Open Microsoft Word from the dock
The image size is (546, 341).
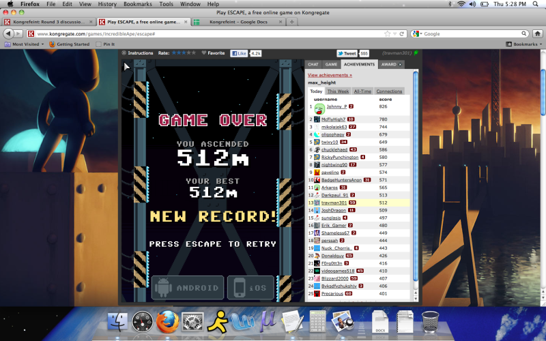point(242,322)
